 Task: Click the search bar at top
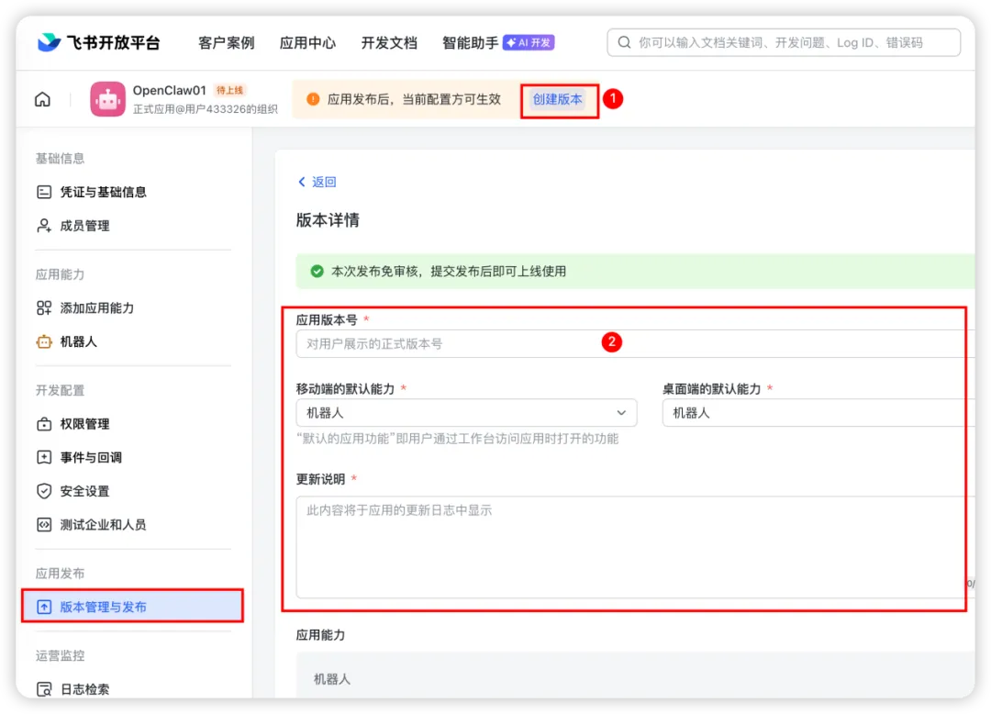[785, 41]
